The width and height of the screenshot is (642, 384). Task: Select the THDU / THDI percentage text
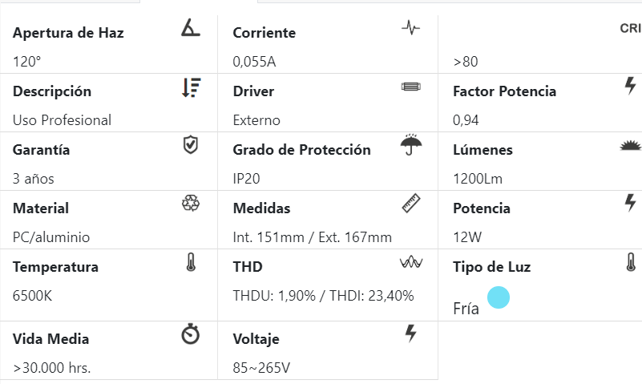pos(323,296)
